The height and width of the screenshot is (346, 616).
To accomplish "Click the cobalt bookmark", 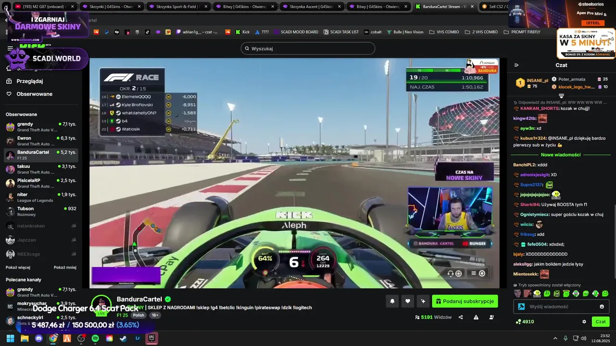I will [x=372, y=32].
